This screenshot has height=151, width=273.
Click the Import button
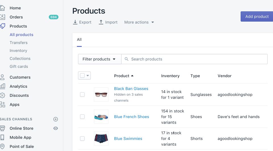108,22
